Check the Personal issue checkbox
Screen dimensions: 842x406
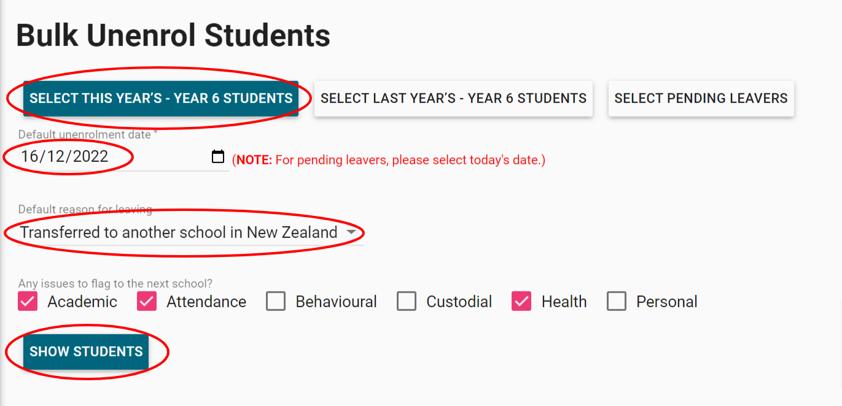tap(617, 302)
